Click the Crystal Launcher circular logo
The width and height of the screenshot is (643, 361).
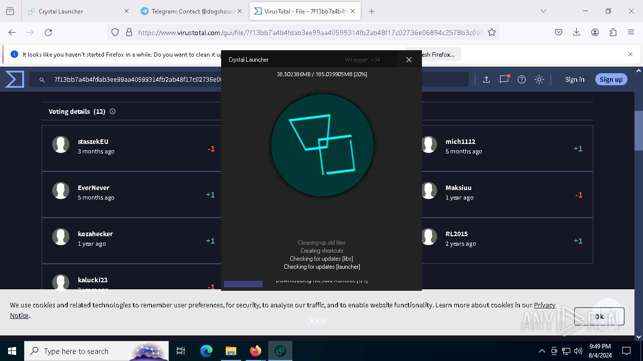323,145
